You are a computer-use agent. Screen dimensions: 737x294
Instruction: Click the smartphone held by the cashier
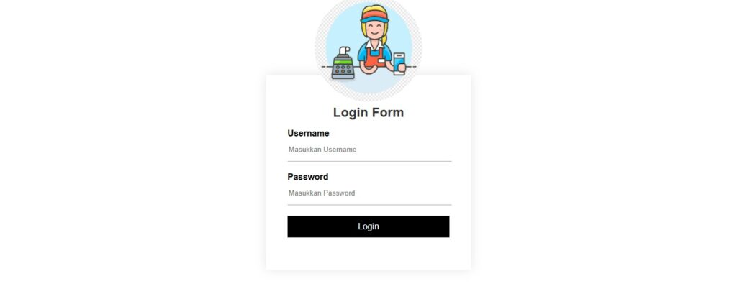(x=399, y=63)
